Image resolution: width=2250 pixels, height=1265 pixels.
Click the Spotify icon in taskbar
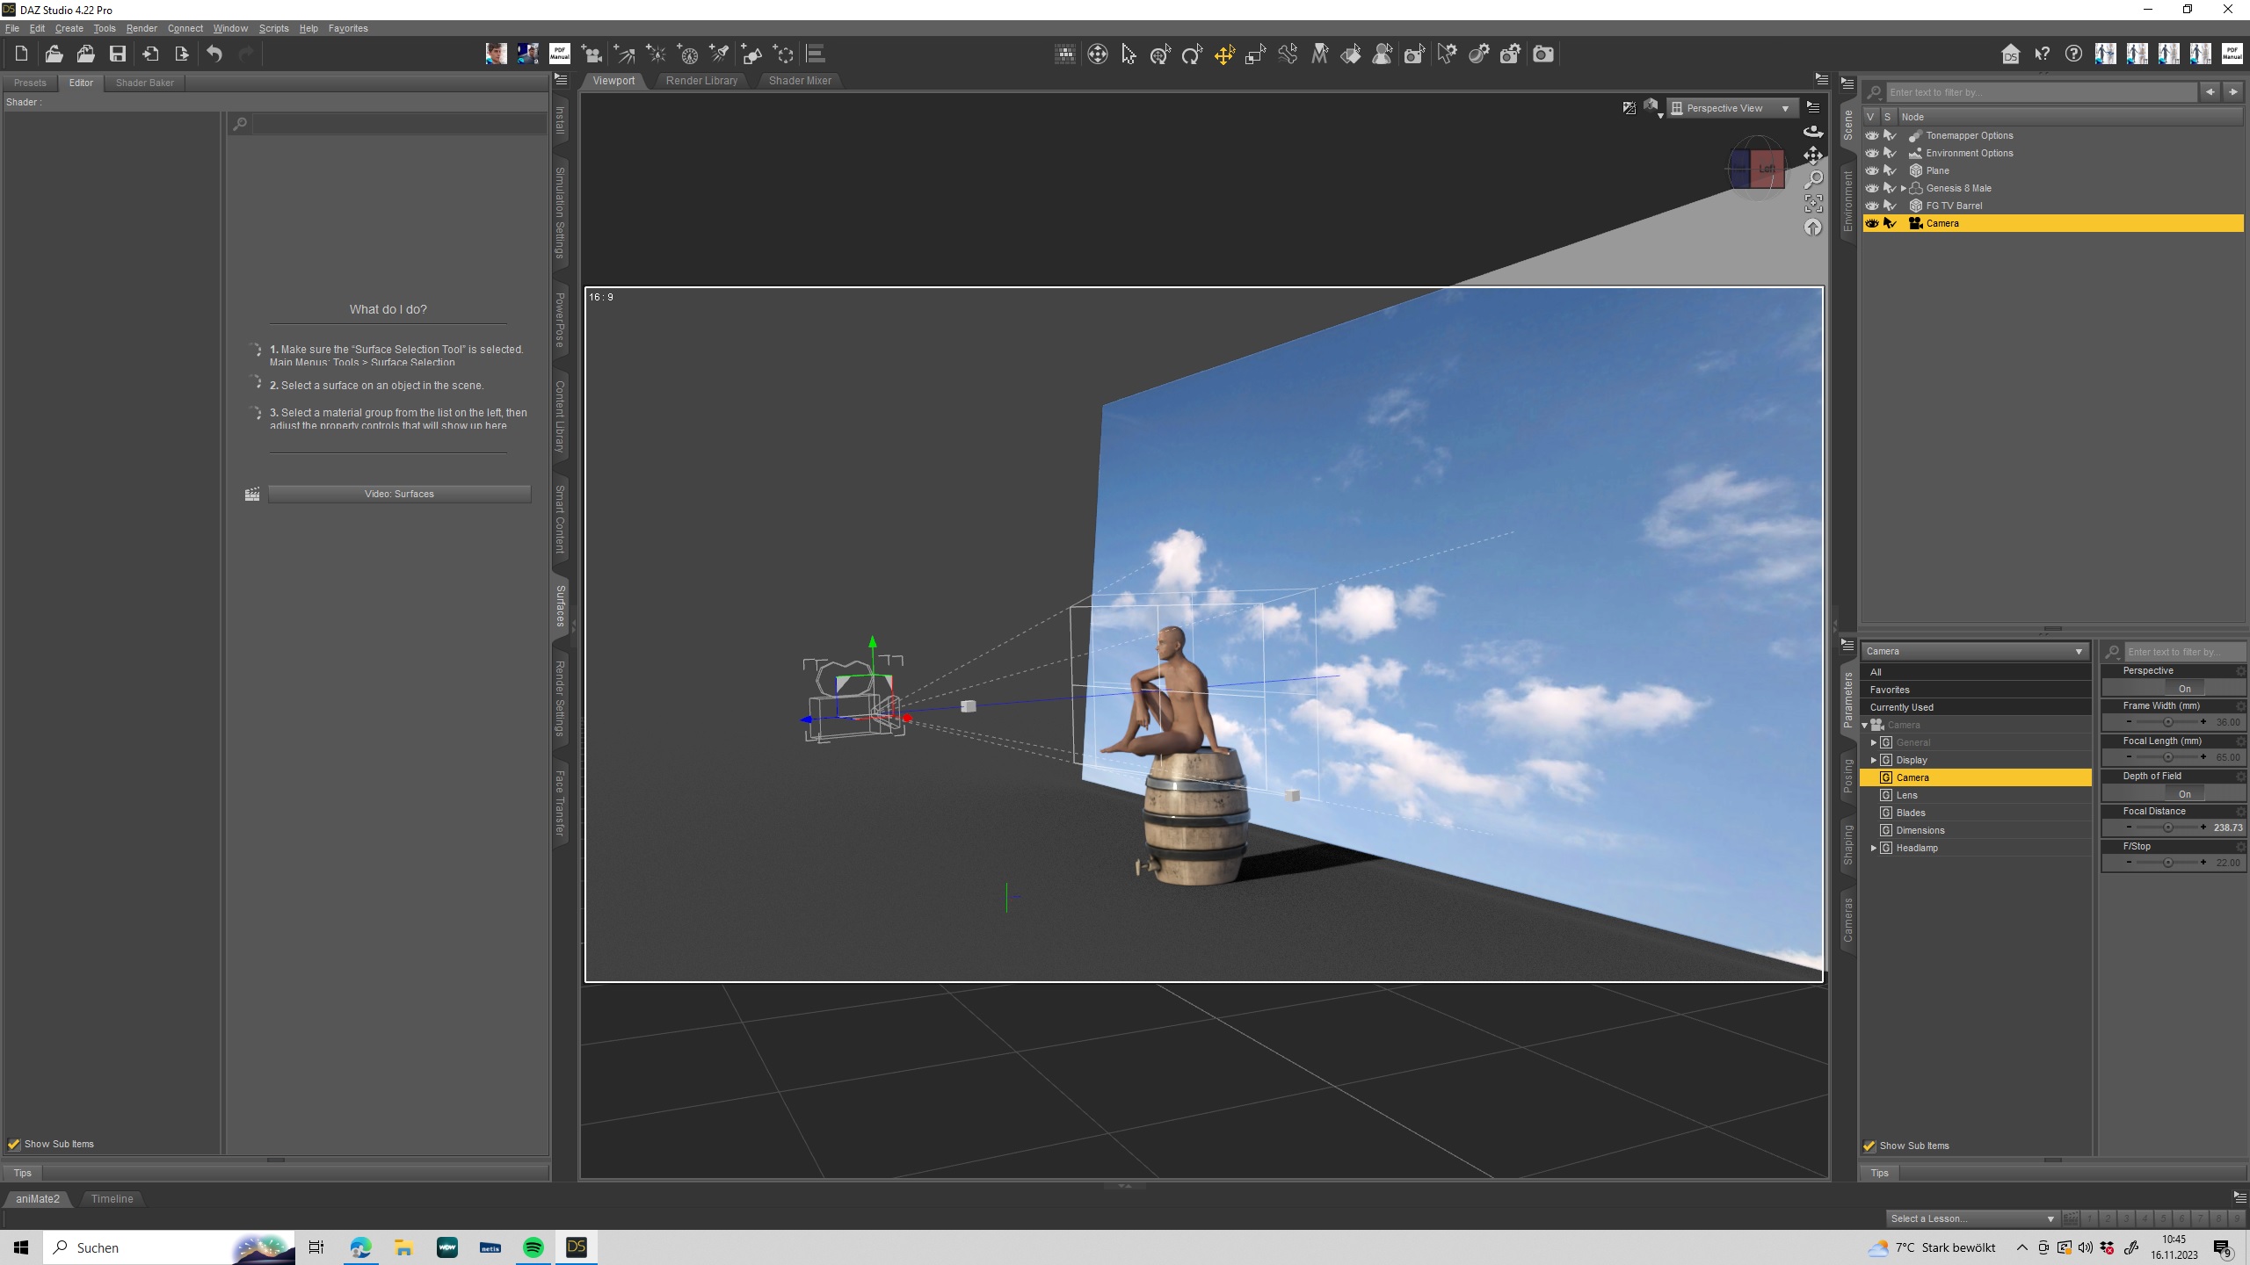coord(533,1247)
